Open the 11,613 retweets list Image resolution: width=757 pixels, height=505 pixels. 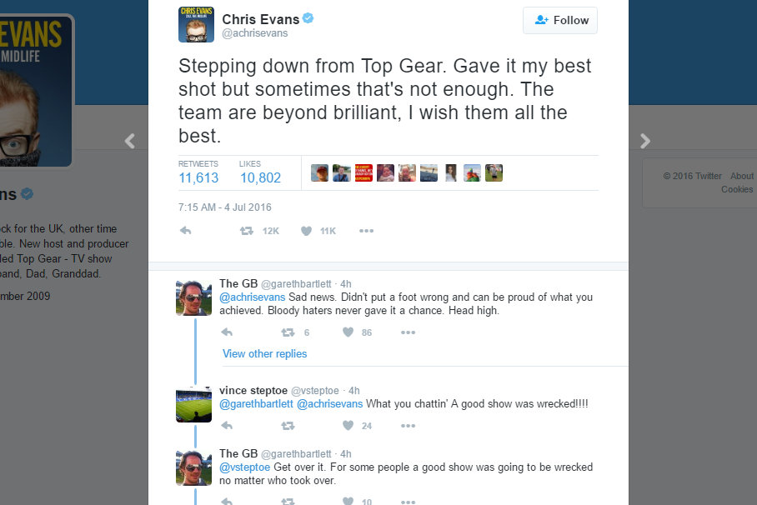[x=198, y=177]
